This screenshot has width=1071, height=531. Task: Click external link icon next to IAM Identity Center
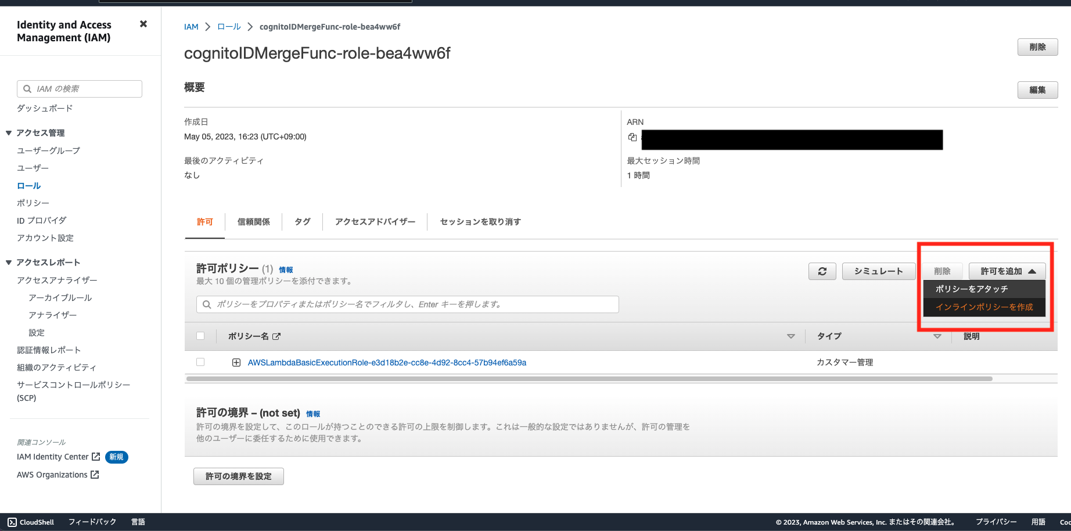tap(96, 457)
